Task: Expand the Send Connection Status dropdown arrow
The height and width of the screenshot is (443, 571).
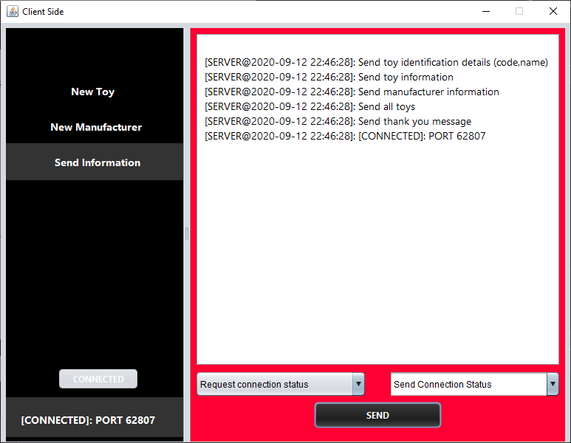Action: [553, 384]
